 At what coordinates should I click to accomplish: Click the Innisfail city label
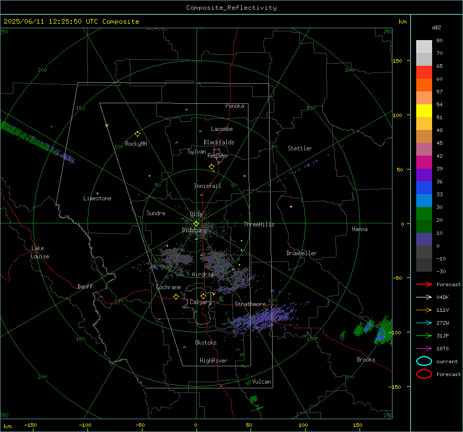(207, 186)
